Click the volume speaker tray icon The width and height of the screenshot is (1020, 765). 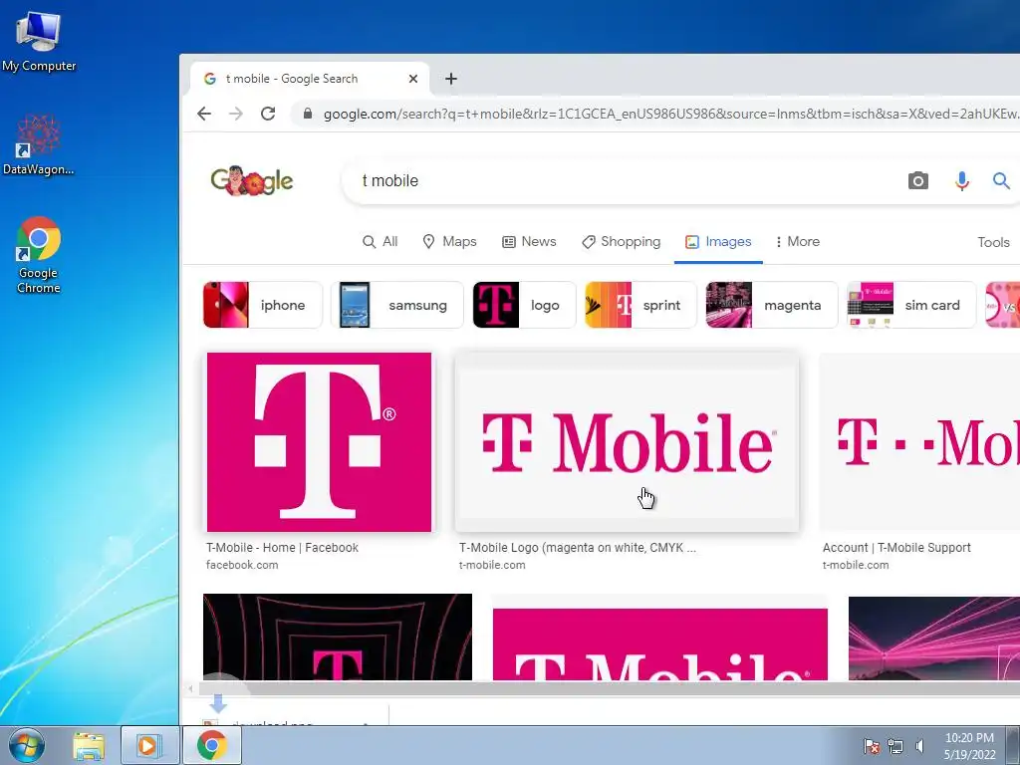tap(919, 746)
